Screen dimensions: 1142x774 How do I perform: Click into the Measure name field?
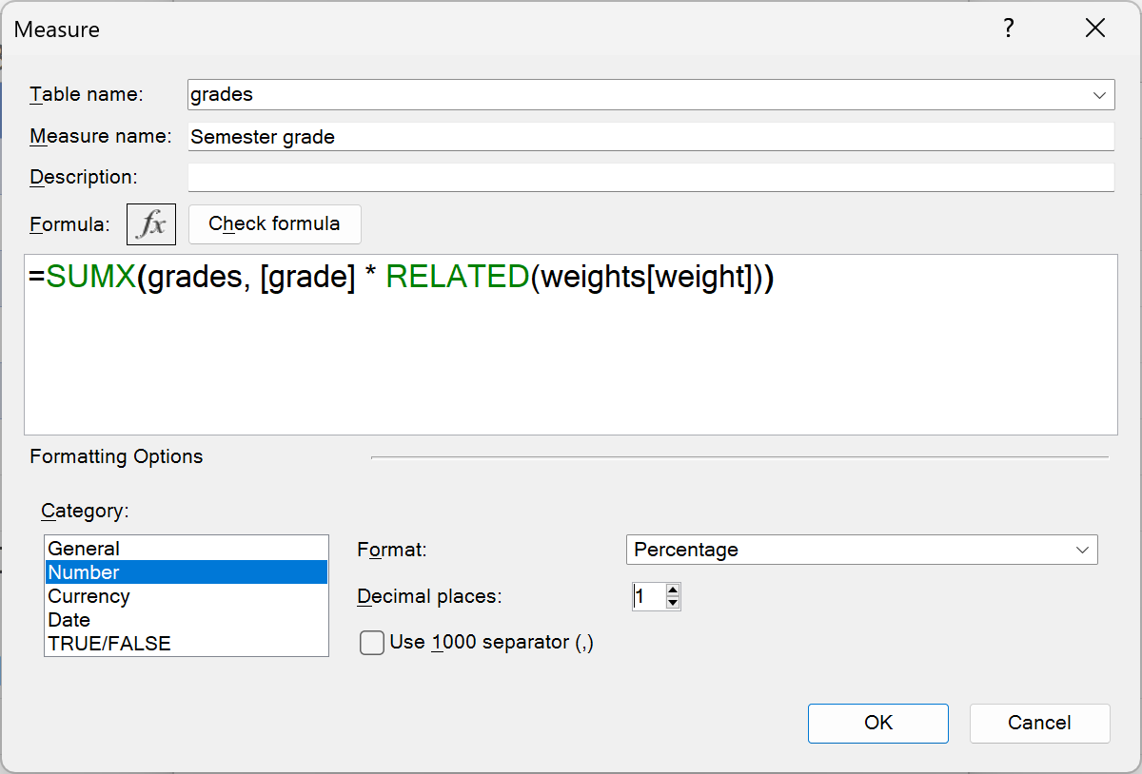[650, 137]
